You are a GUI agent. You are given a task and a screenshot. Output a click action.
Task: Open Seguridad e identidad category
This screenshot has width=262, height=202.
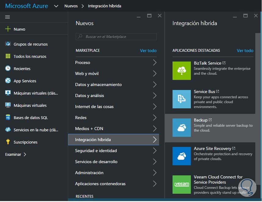[96, 151]
